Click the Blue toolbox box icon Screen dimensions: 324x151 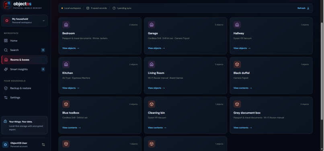point(66,104)
